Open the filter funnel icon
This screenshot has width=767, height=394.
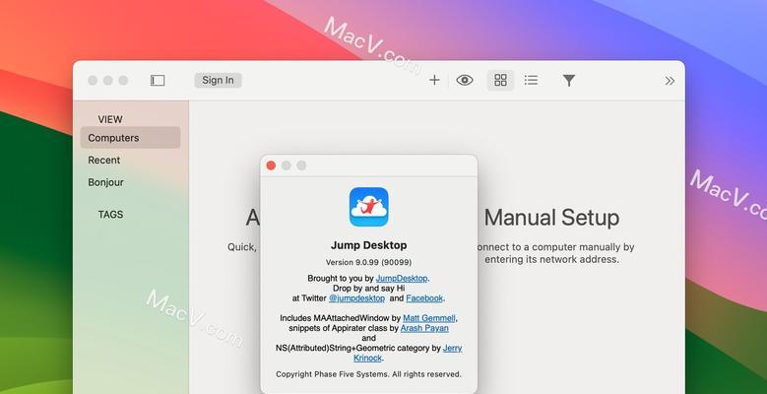click(569, 81)
